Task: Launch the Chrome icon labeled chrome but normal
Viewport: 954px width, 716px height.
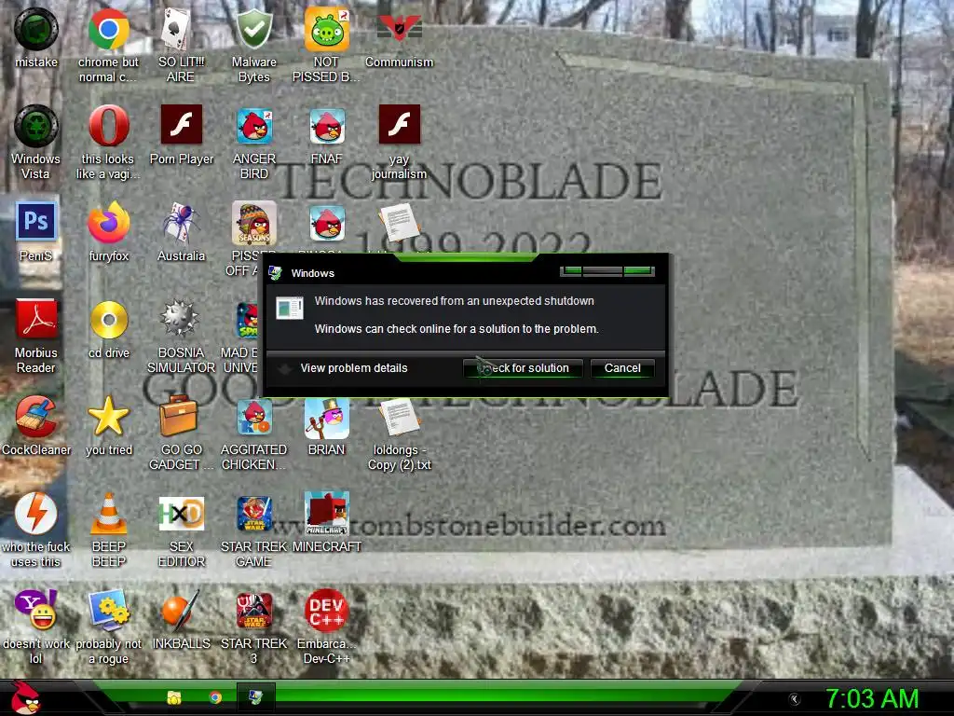Action: coord(108,29)
